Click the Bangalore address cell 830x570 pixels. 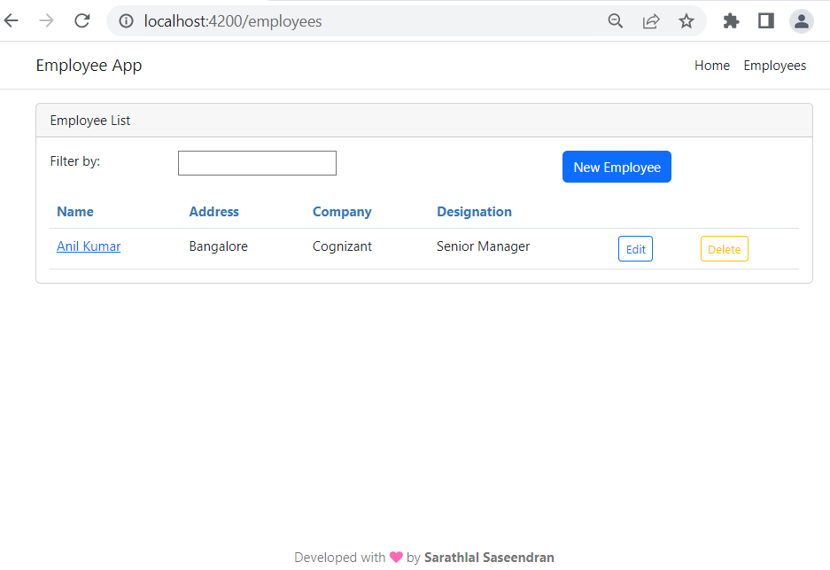[x=218, y=246]
